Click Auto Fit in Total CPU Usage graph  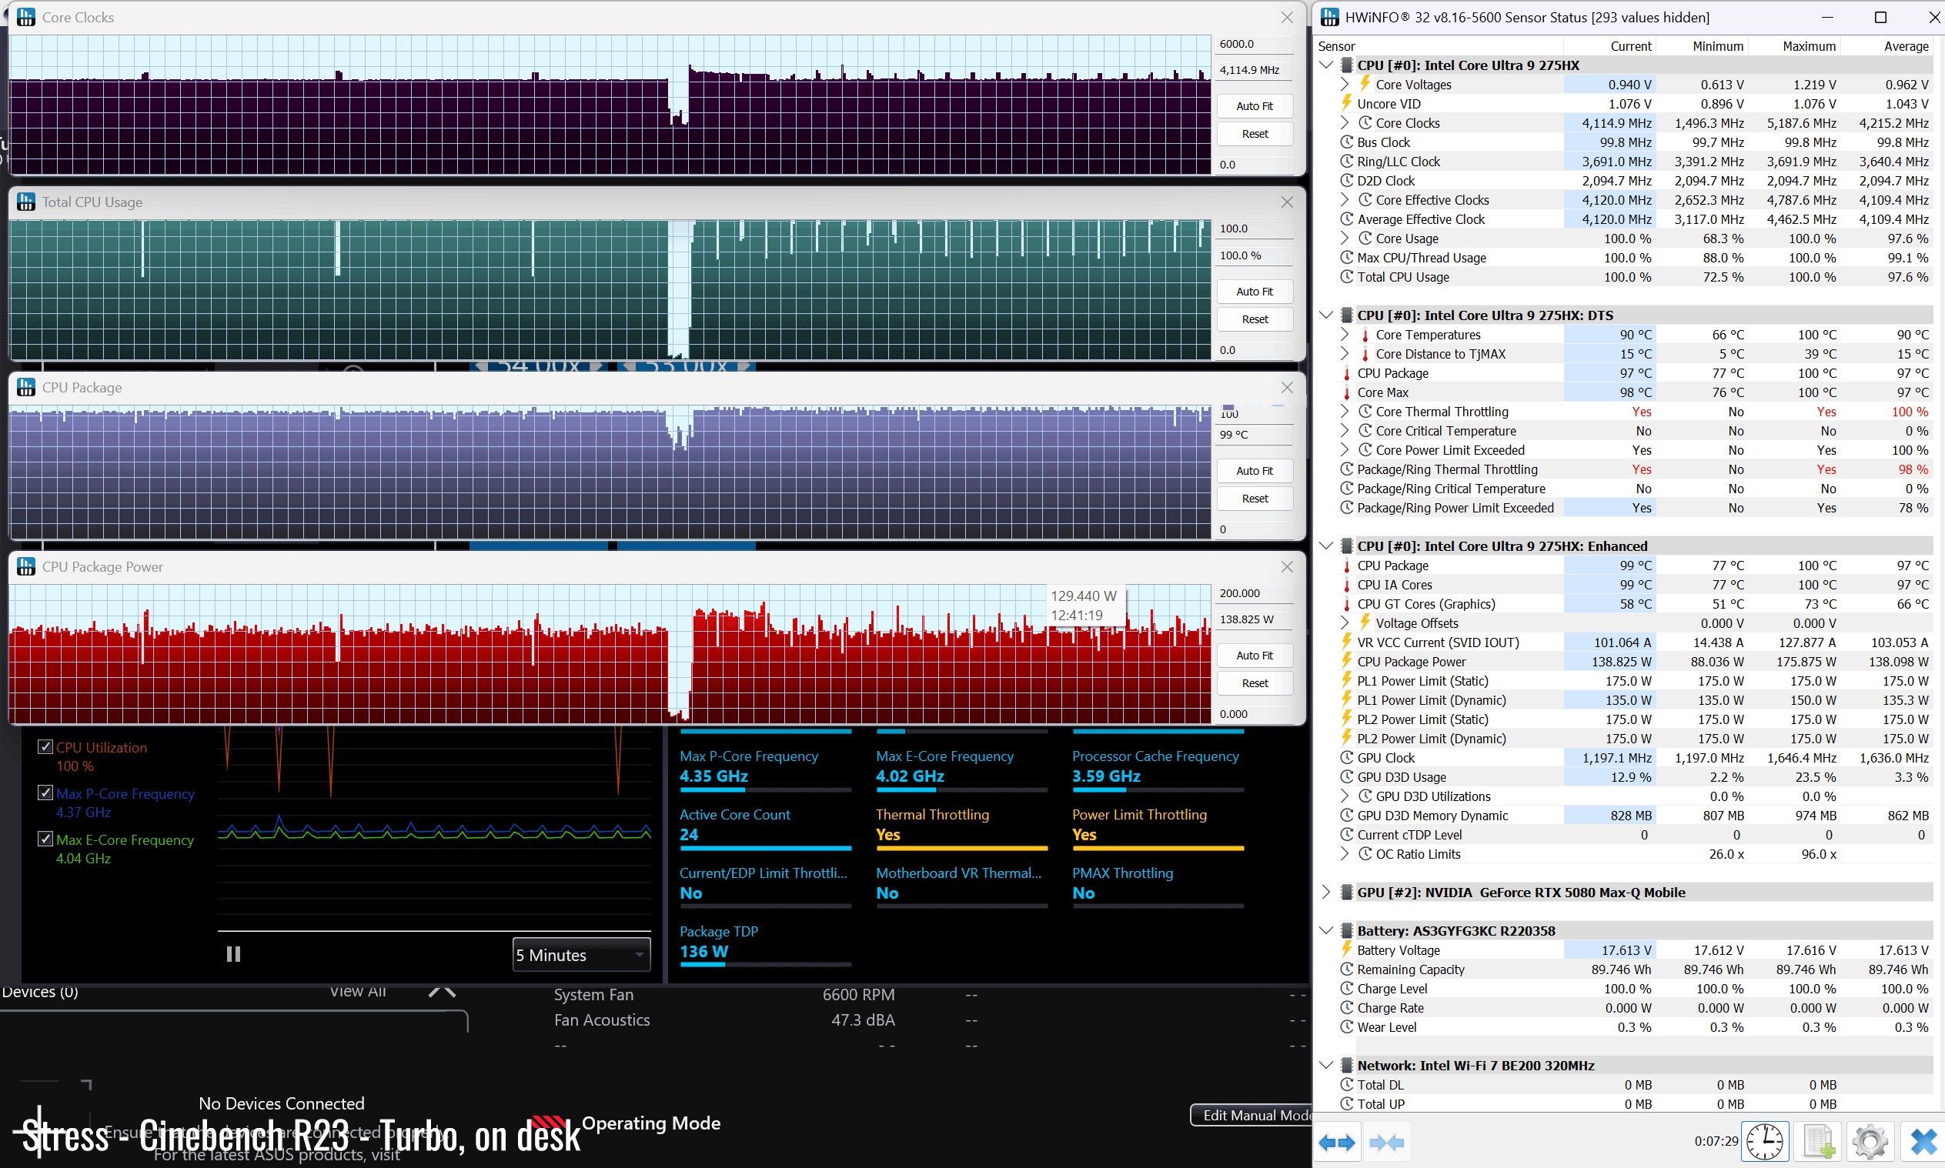(x=1255, y=291)
